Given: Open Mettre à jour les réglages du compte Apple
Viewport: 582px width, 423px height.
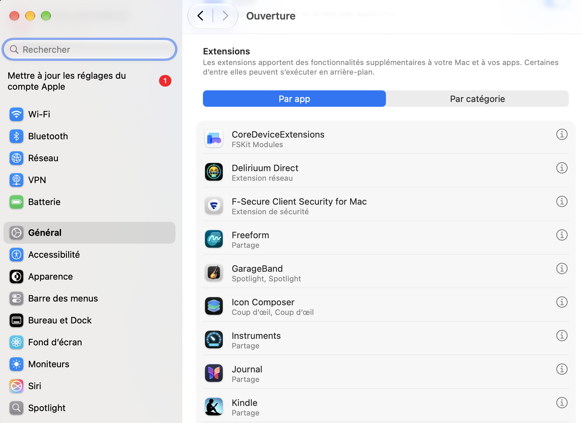Looking at the screenshot, I should tap(89, 81).
